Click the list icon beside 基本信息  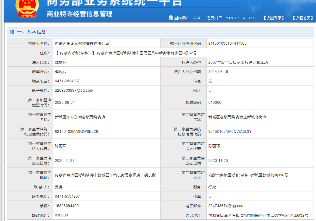coord(12,32)
